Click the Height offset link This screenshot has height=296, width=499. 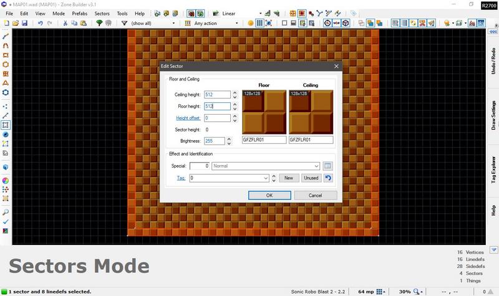point(188,118)
